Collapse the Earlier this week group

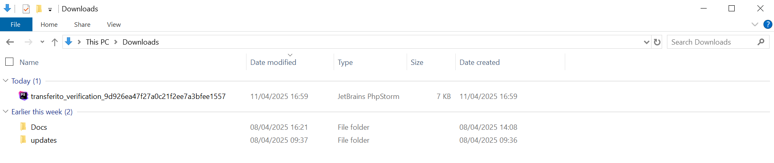pos(6,112)
